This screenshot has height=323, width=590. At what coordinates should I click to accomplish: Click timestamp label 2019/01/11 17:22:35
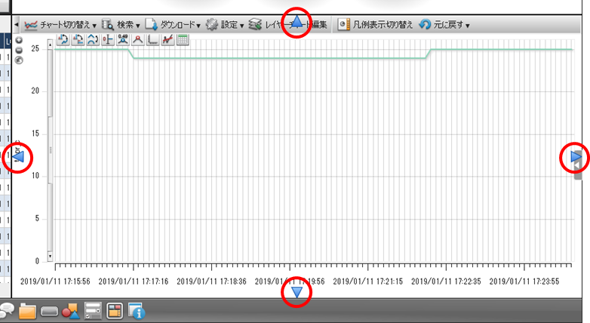[446, 281]
